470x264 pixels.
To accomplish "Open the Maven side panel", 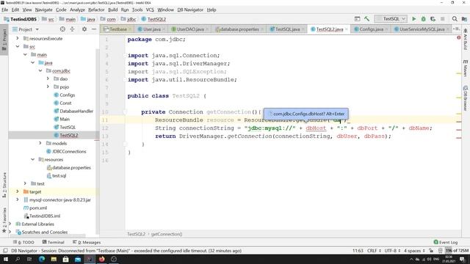I will [465, 68].
